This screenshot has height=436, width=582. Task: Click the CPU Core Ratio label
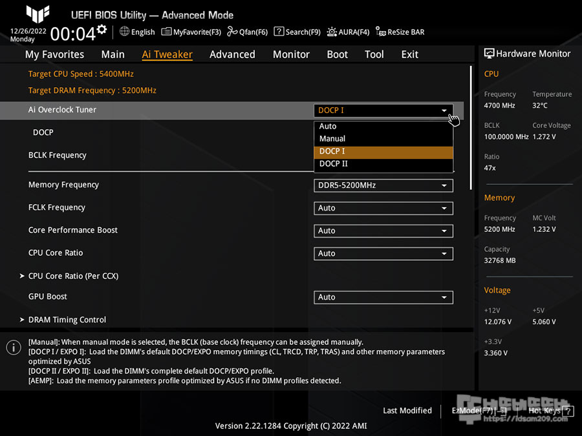tap(56, 253)
